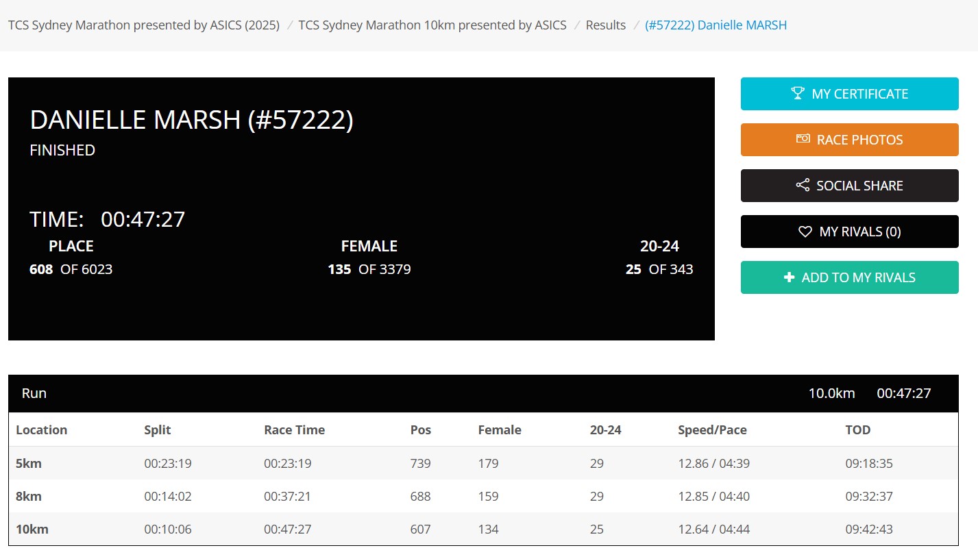Viewport: 978px width, 548px height.
Task: Click the time of day 09:18:35
Action: pos(869,464)
